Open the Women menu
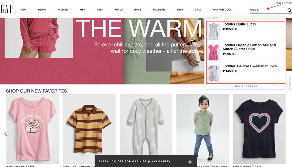This screenshot has width=292, height=167. click(x=63, y=10)
